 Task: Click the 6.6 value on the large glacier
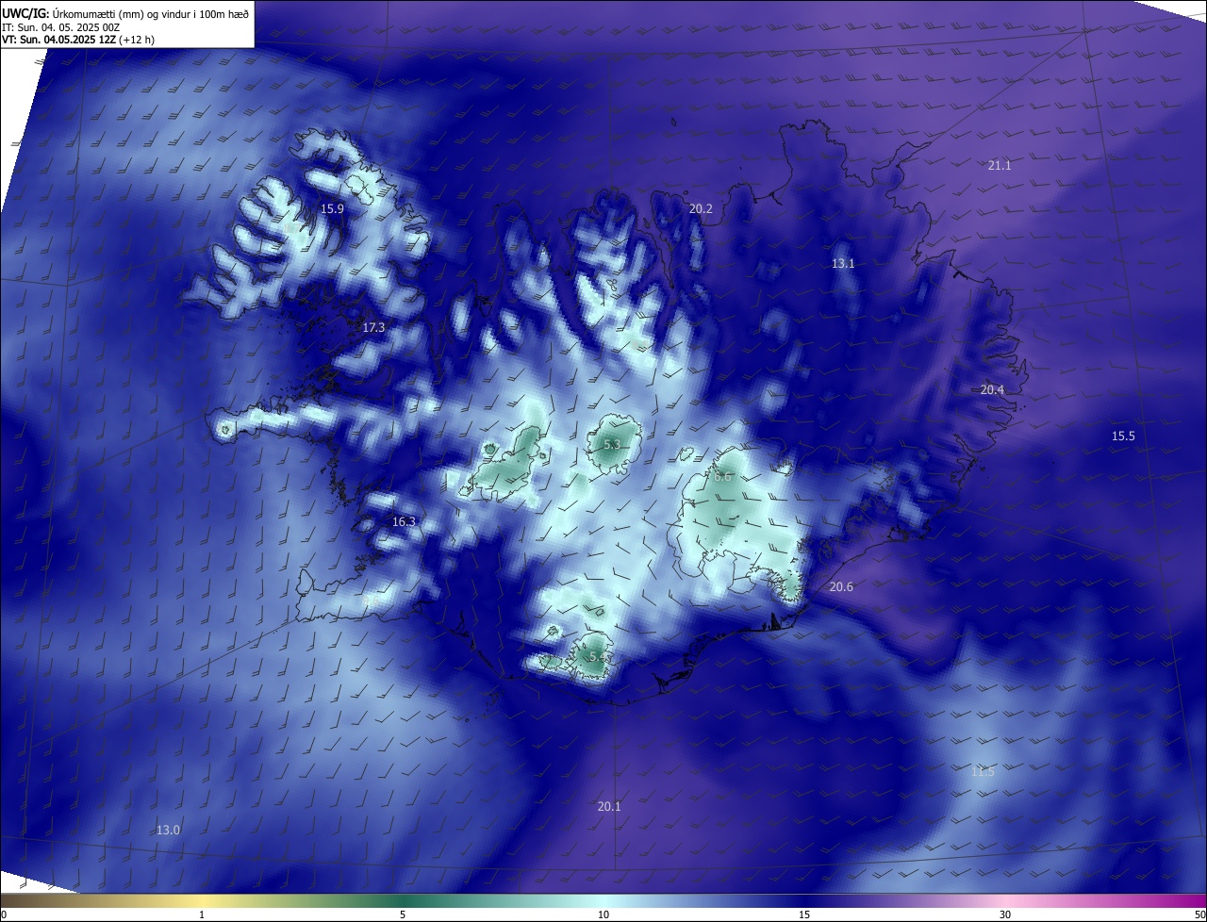pos(722,477)
